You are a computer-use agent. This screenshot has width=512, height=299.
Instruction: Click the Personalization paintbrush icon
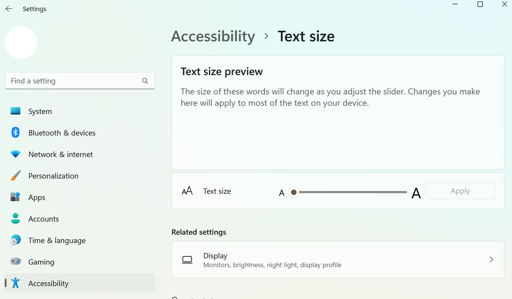pyautogui.click(x=15, y=176)
